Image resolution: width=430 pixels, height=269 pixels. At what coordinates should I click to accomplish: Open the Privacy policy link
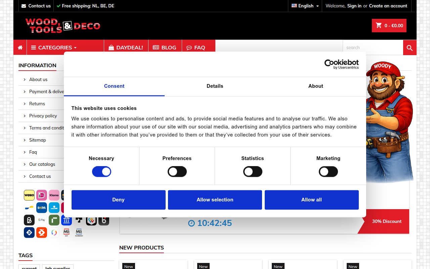point(43,116)
